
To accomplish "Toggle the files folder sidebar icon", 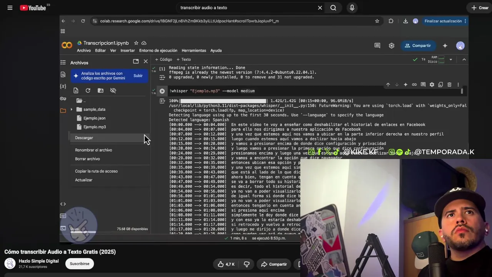I will click(63, 111).
